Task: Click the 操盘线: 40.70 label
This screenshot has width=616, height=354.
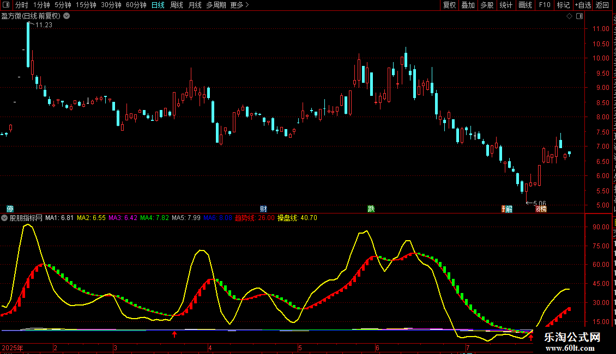Action: (x=298, y=218)
